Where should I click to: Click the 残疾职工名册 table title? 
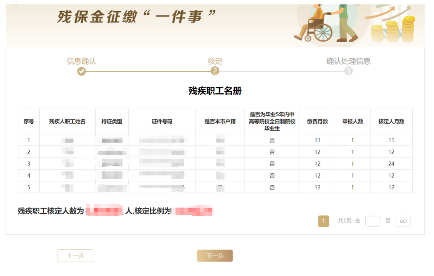click(x=215, y=91)
